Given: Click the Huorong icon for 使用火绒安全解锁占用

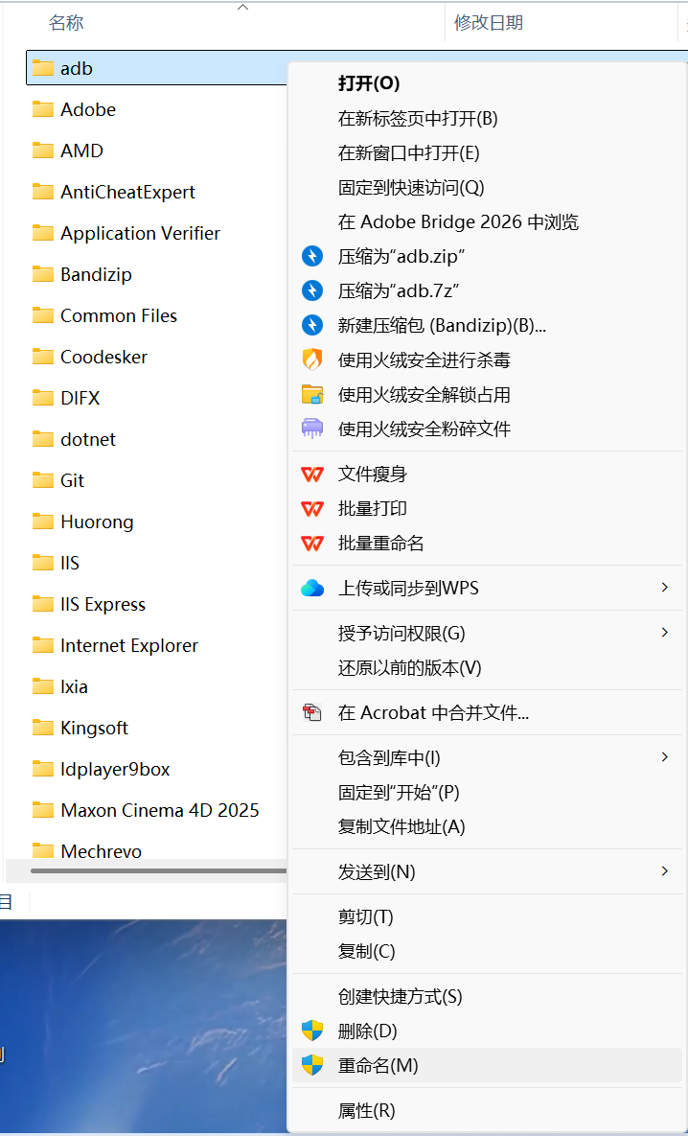Looking at the screenshot, I should click(313, 395).
